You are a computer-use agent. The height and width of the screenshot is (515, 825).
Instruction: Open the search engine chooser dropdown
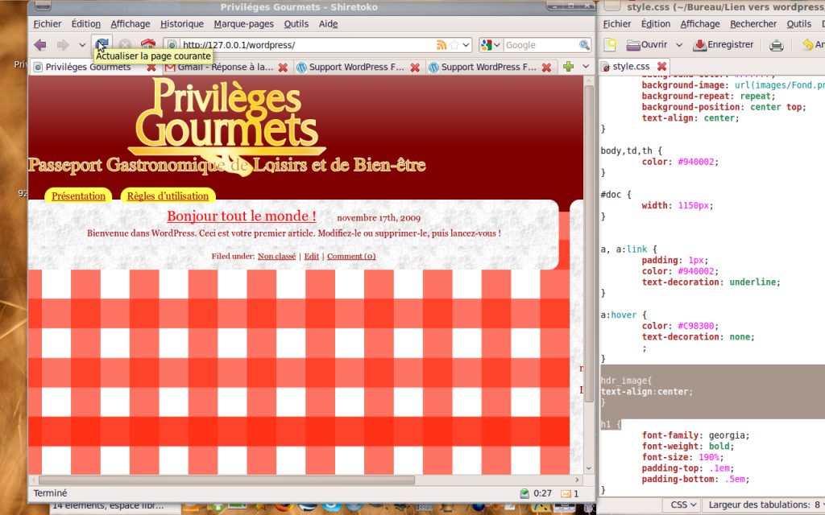tap(491, 45)
